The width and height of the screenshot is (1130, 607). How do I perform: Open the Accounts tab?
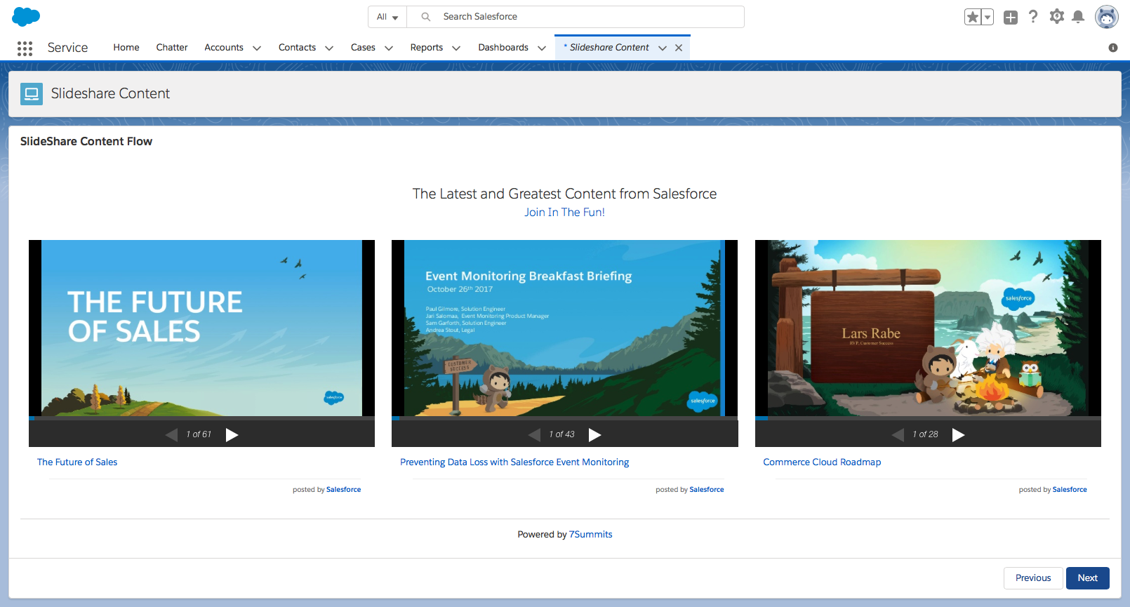tap(224, 47)
